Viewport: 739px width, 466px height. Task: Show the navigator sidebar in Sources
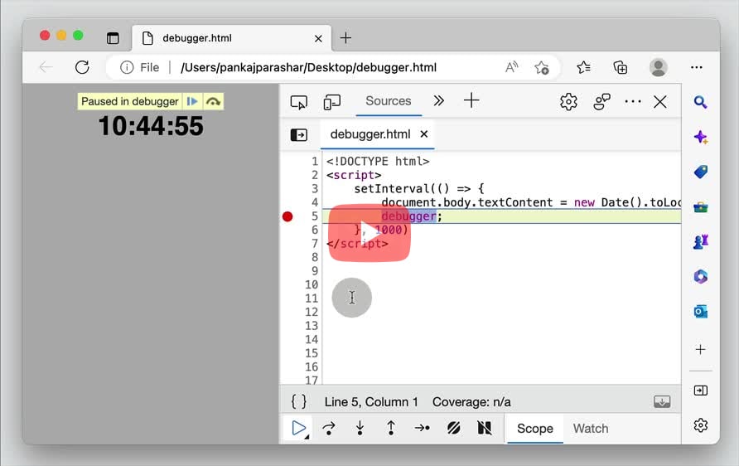pyautogui.click(x=299, y=135)
